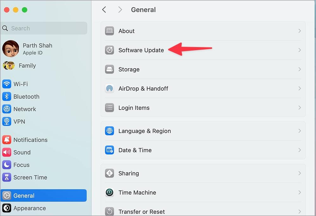Expand Software Update with its right chevron

(300, 50)
